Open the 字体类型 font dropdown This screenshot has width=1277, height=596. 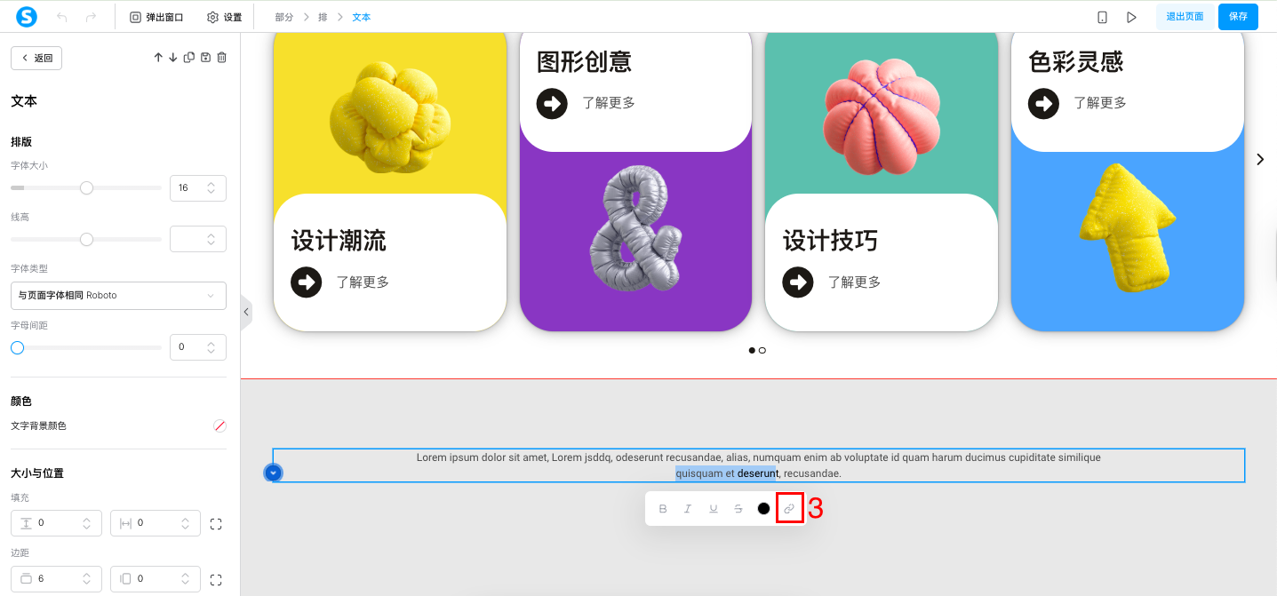pos(118,295)
